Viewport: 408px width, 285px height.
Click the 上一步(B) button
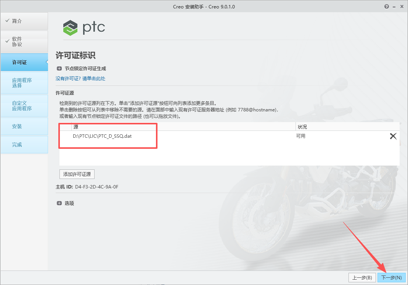tap(362, 277)
